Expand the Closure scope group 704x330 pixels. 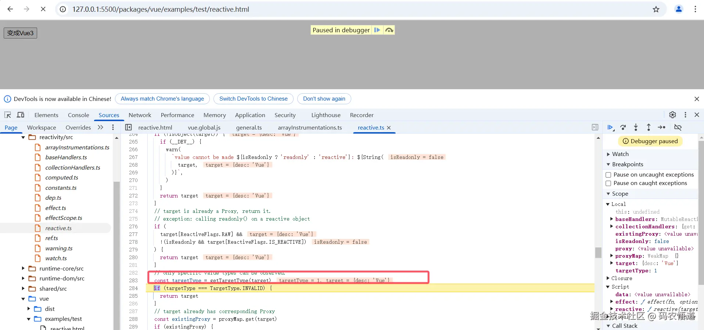coord(608,278)
